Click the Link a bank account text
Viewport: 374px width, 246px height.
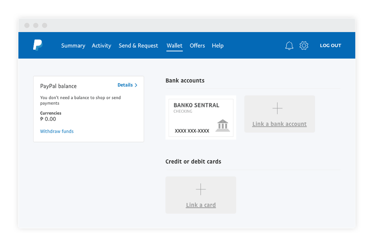pos(279,124)
